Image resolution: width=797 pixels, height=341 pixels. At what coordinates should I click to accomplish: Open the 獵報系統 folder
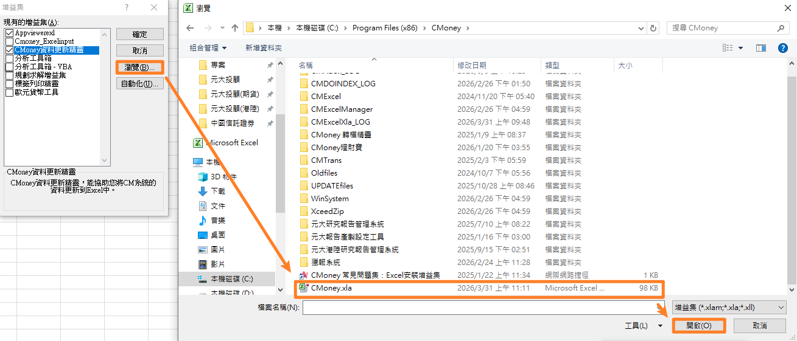point(325,263)
